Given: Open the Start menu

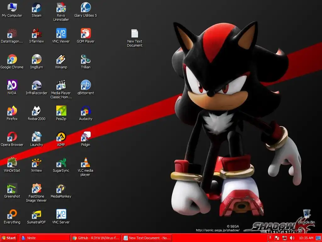Looking at the screenshot, I should click(8, 238).
